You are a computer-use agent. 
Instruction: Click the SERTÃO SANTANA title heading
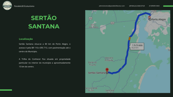tap(44, 22)
